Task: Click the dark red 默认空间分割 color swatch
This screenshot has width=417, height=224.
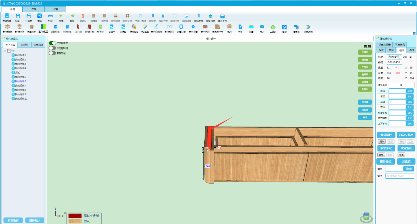Action: click(x=75, y=216)
